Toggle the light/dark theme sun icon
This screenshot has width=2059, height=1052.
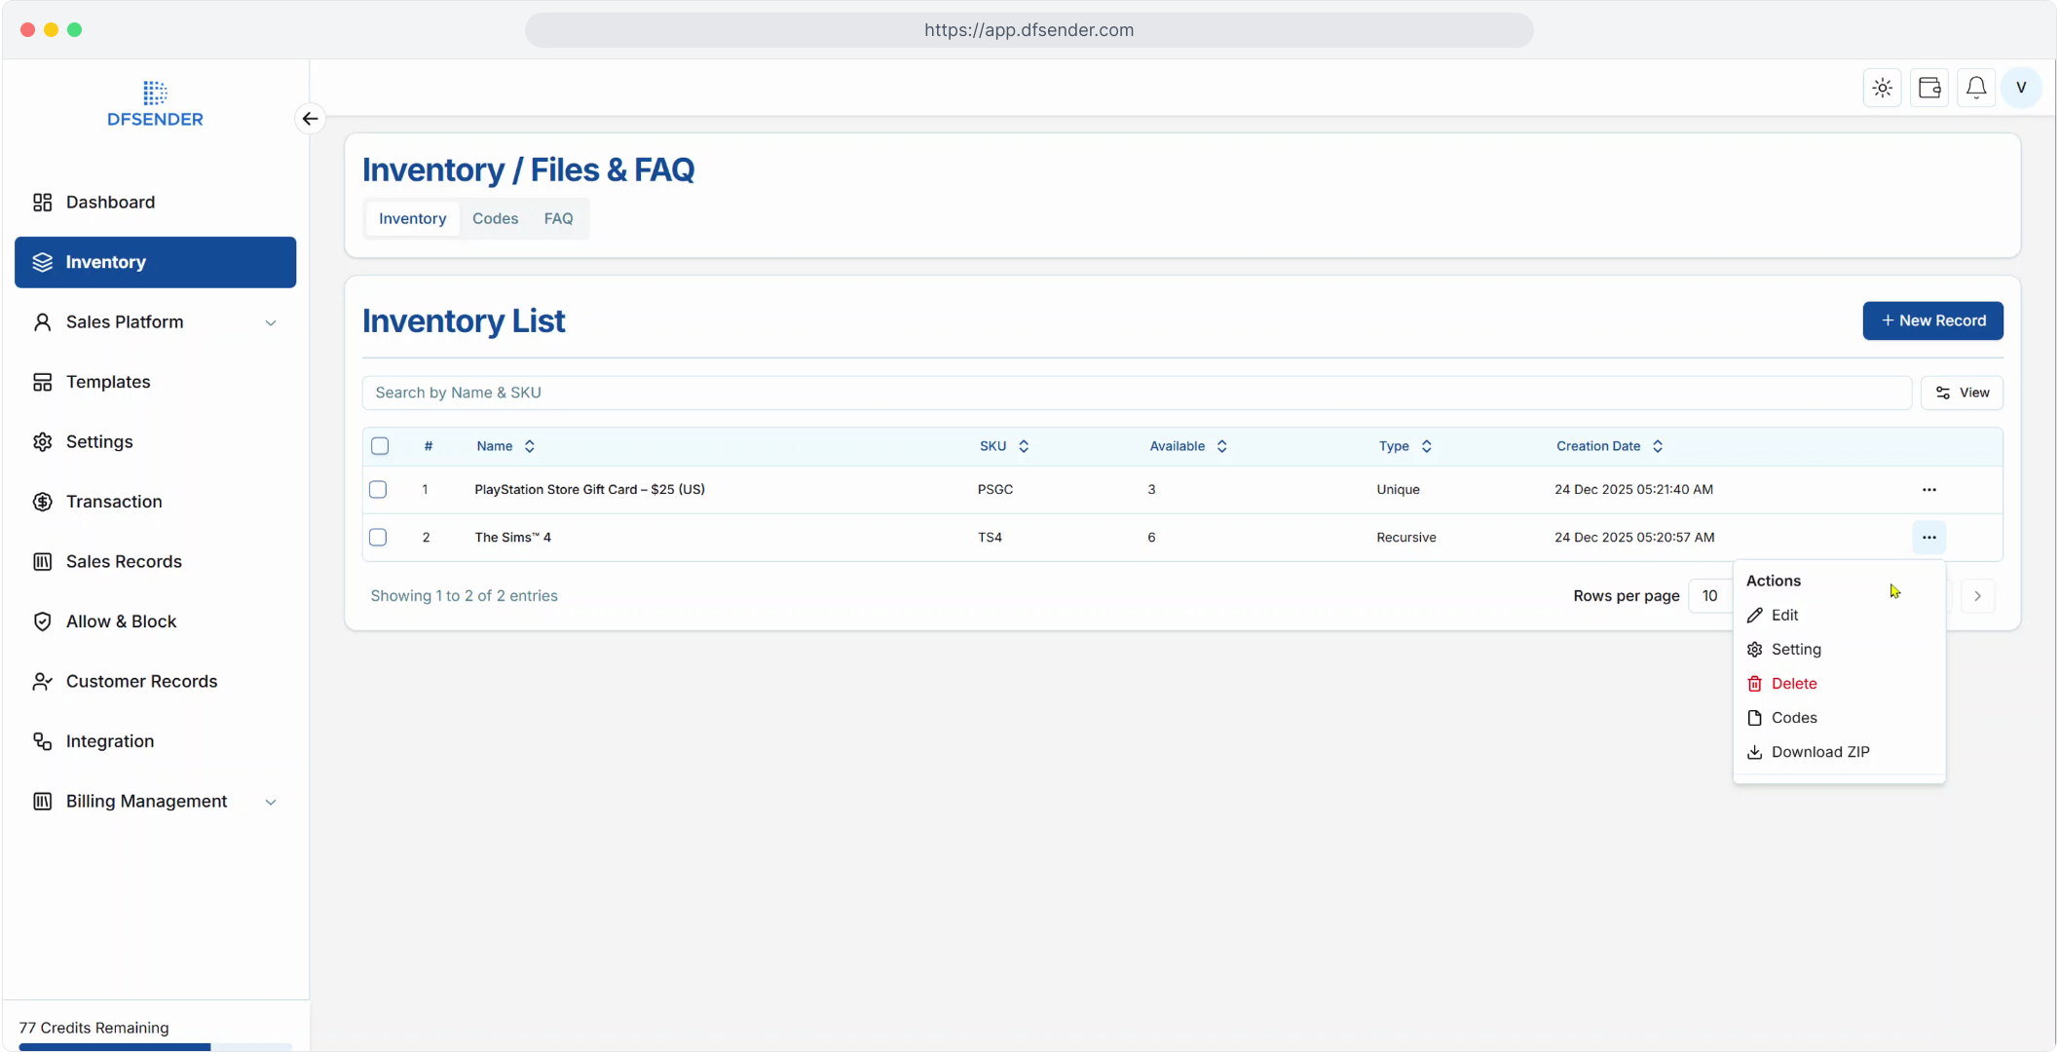click(1882, 88)
